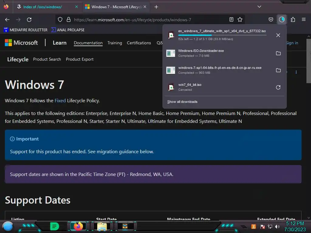311x233 pixels.
Task: Open the Training menu item
Action: pos(114,43)
